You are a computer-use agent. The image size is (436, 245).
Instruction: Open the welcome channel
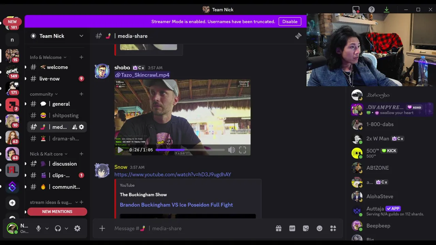pyautogui.click(x=57, y=67)
